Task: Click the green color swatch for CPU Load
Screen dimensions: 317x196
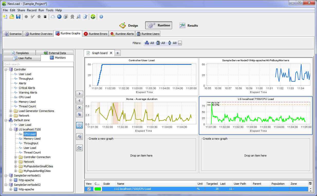Action: (98, 189)
